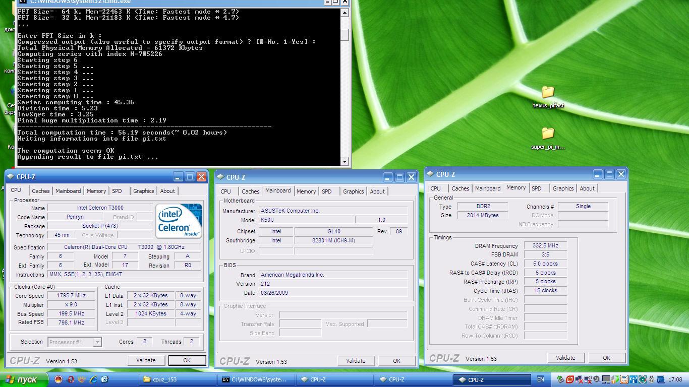The height and width of the screenshot is (387, 689).
Task: Click the speaker volume tray icon
Action: (x=596, y=379)
